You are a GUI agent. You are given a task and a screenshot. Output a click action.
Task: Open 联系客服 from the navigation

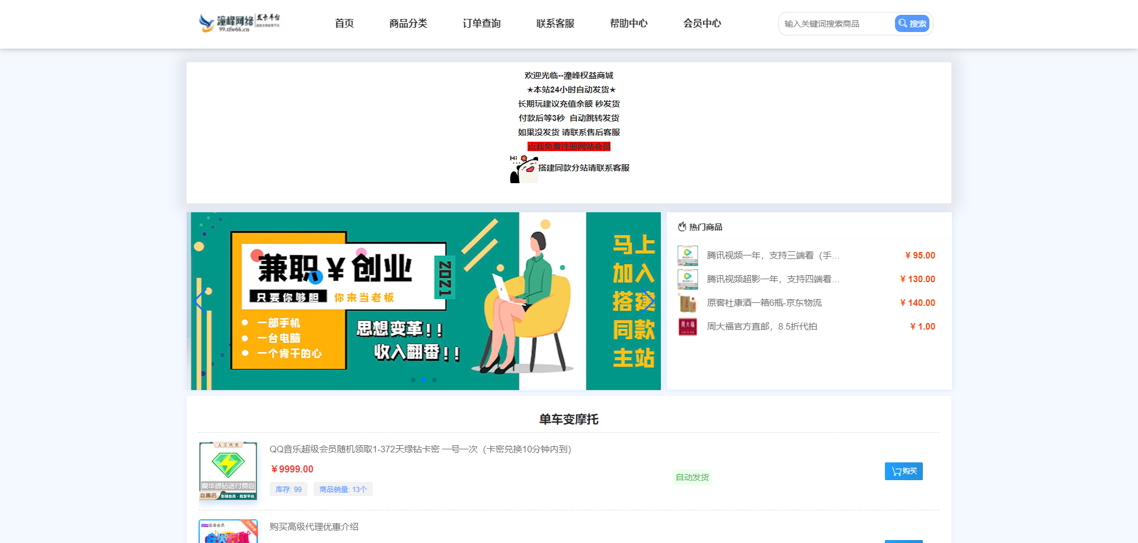(555, 24)
